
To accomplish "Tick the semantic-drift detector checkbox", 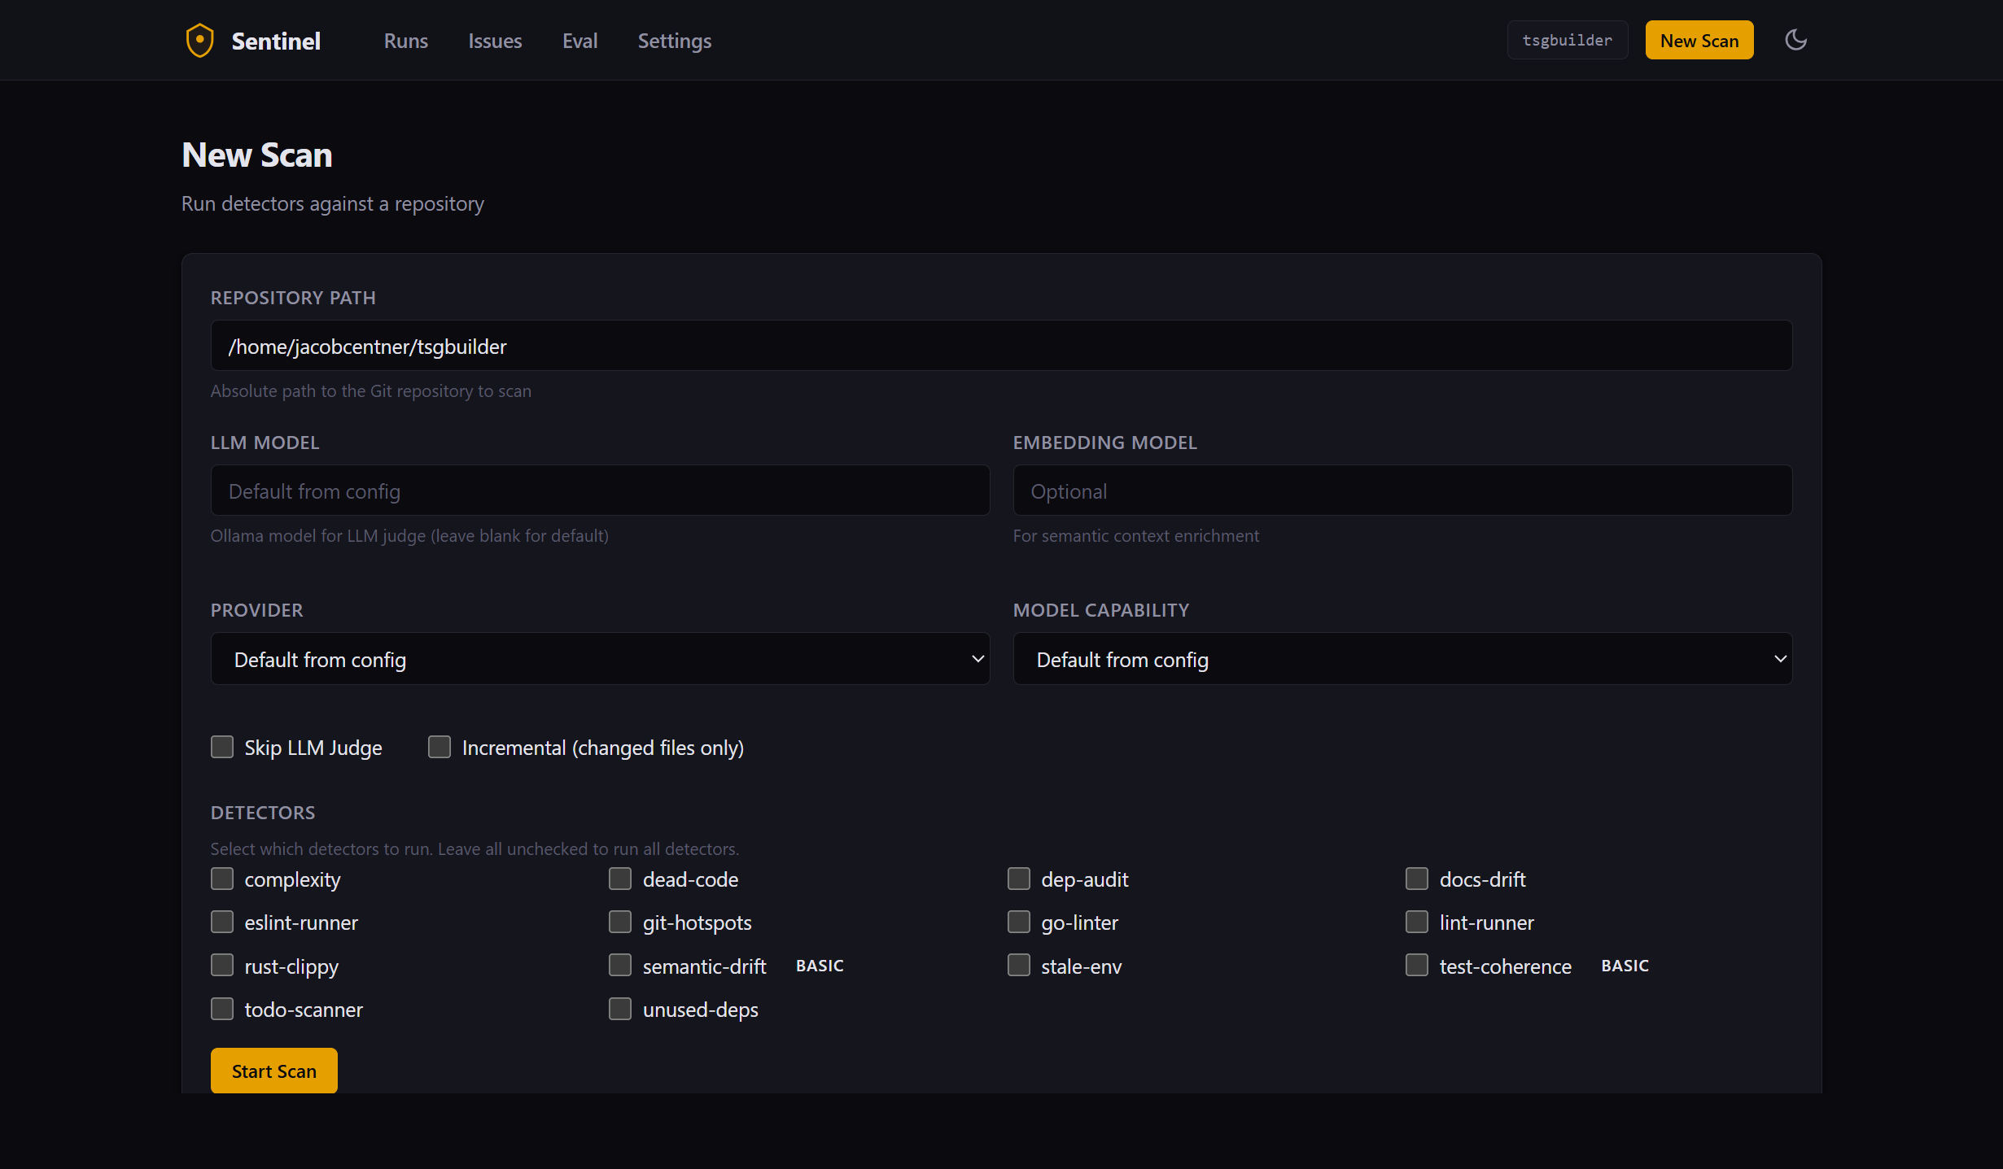I will point(620,965).
